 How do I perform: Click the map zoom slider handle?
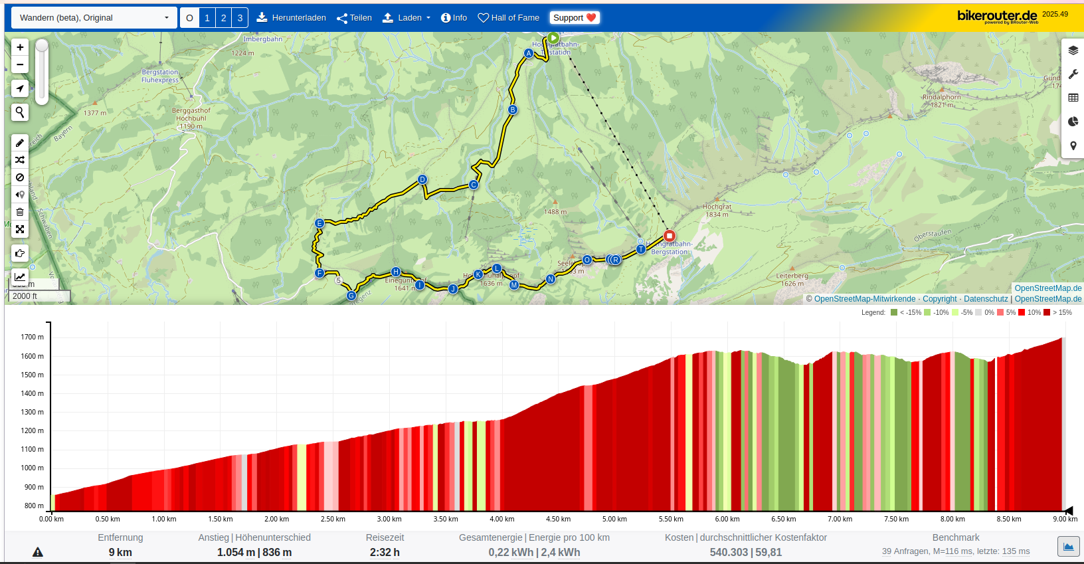coord(42,46)
